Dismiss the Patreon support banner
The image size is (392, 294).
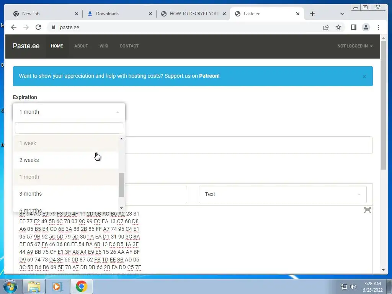pos(364,77)
